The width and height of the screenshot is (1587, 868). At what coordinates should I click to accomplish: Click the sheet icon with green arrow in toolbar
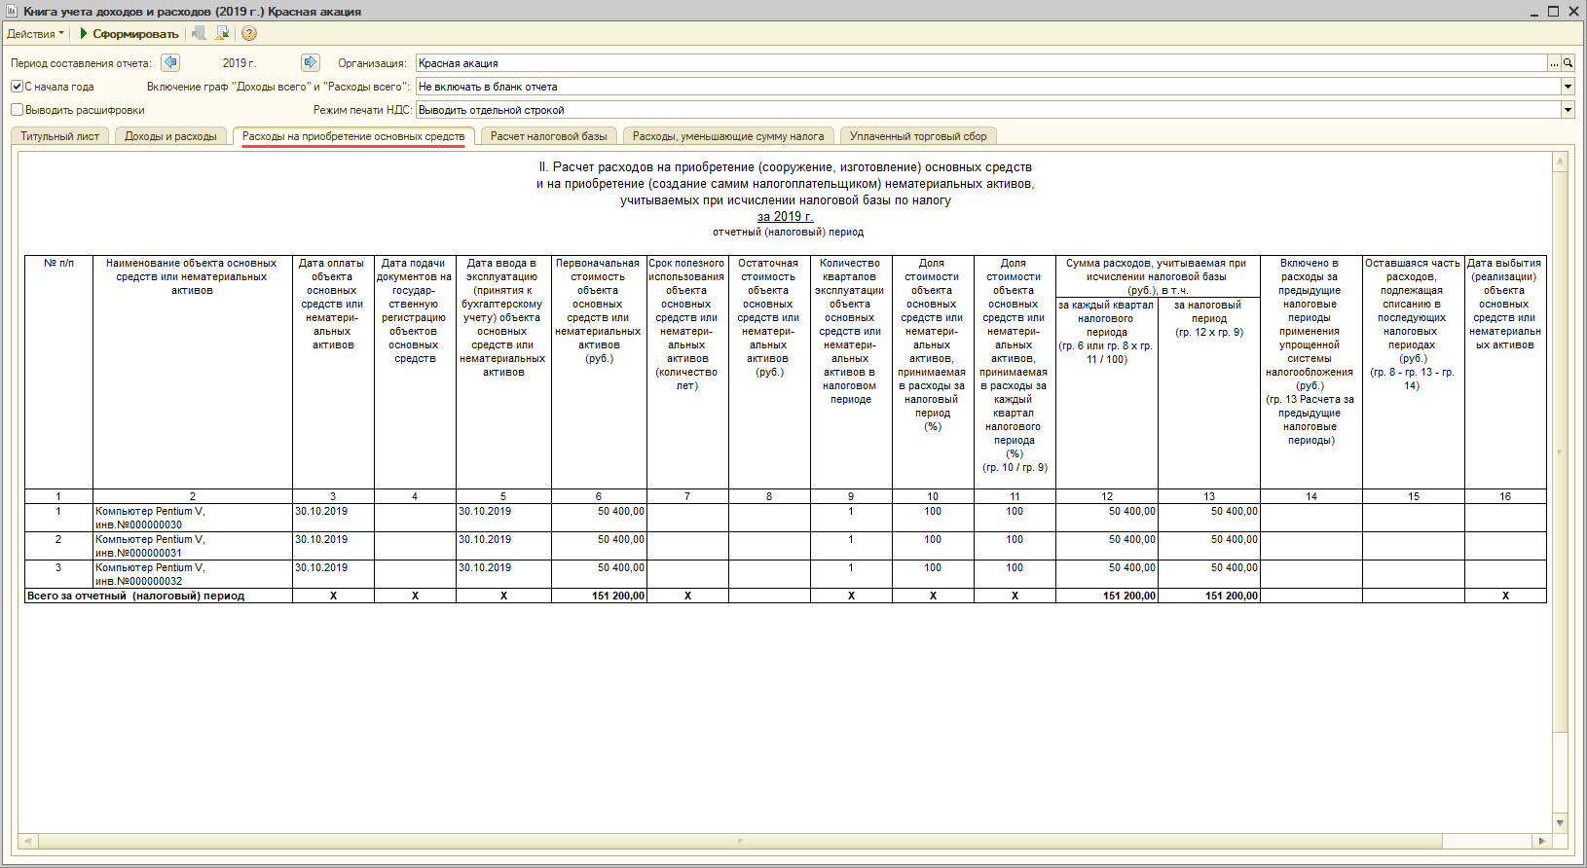[x=222, y=34]
